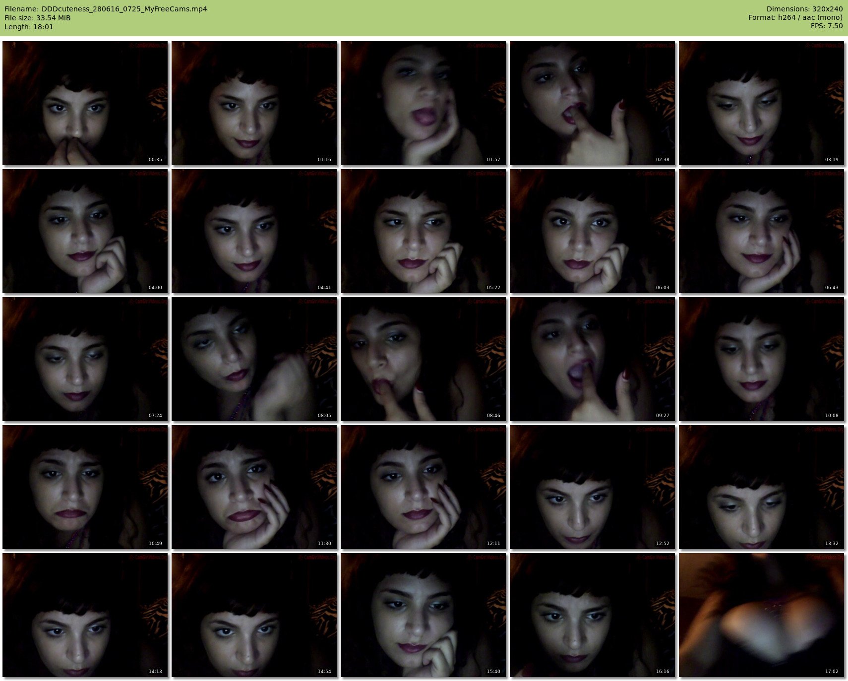Click the Length 18:01 text
This screenshot has height=681, width=848.
point(29,27)
